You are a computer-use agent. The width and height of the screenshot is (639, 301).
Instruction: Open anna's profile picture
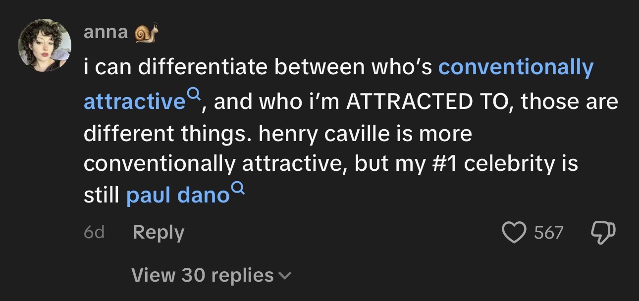[x=44, y=45]
